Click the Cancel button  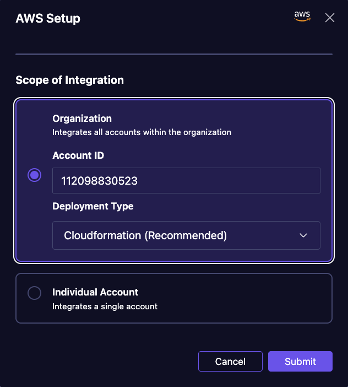(x=230, y=361)
